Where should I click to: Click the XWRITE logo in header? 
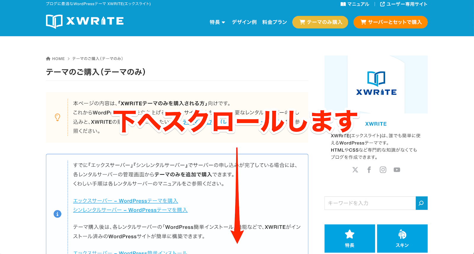85,21
